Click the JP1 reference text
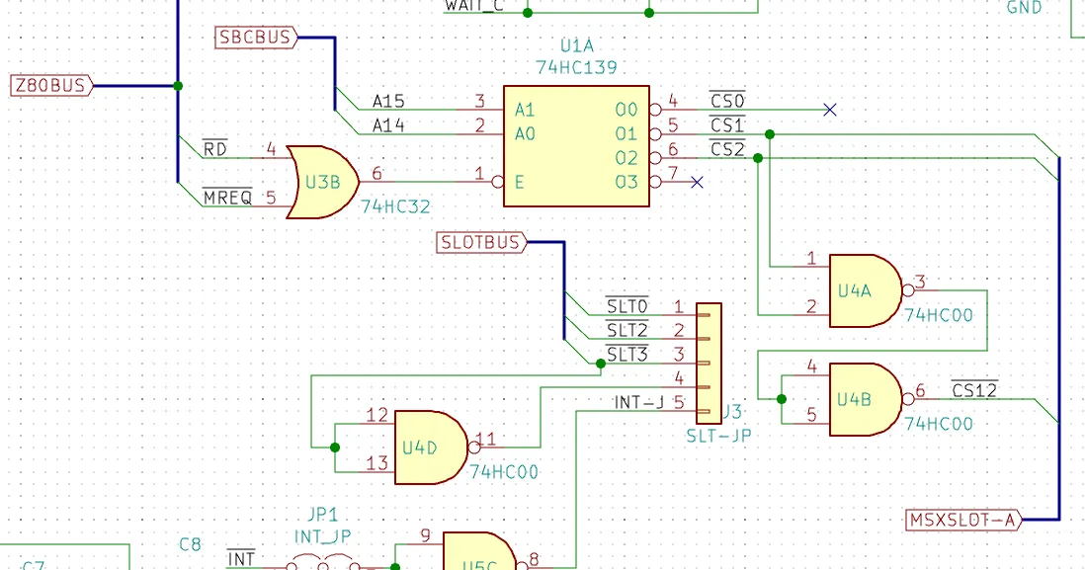 point(322,516)
